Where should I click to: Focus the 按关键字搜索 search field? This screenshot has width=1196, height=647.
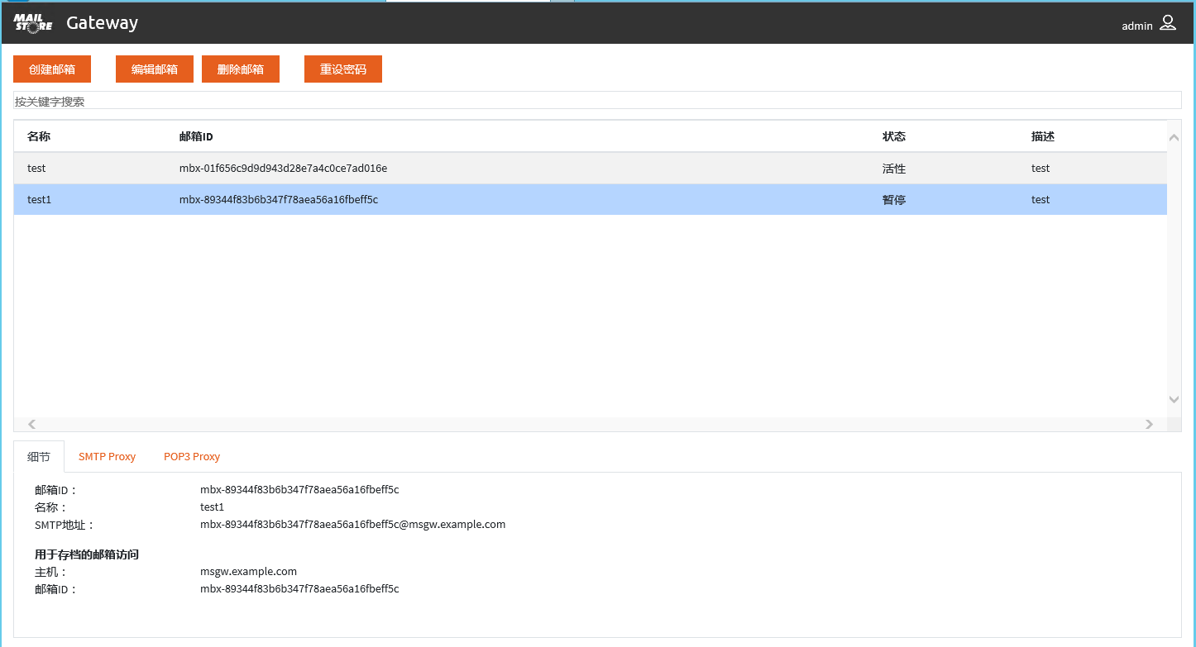pyautogui.click(x=596, y=101)
